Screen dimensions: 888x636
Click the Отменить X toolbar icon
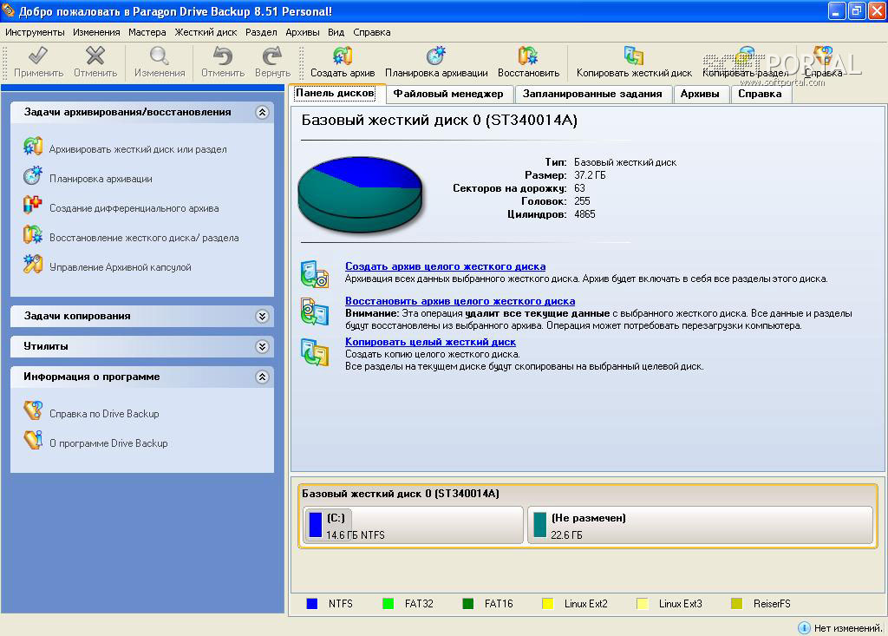click(95, 56)
